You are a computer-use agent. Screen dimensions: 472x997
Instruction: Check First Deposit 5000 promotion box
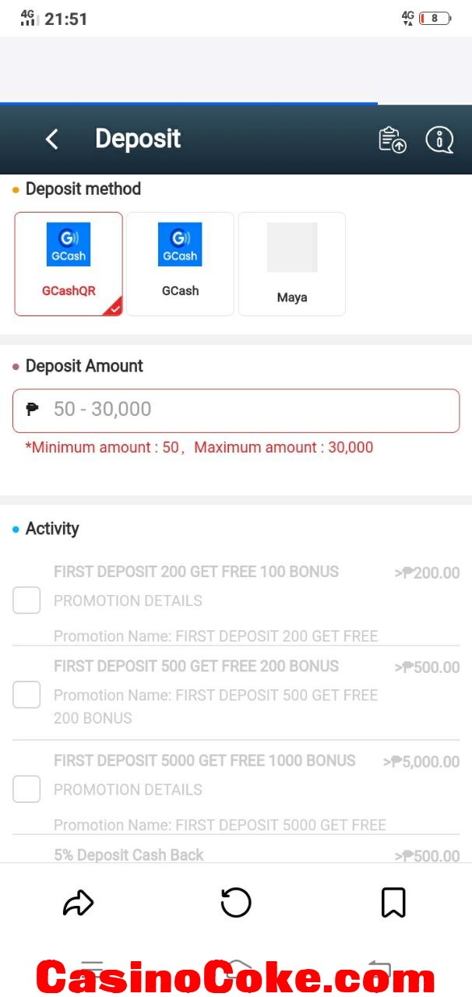[26, 789]
